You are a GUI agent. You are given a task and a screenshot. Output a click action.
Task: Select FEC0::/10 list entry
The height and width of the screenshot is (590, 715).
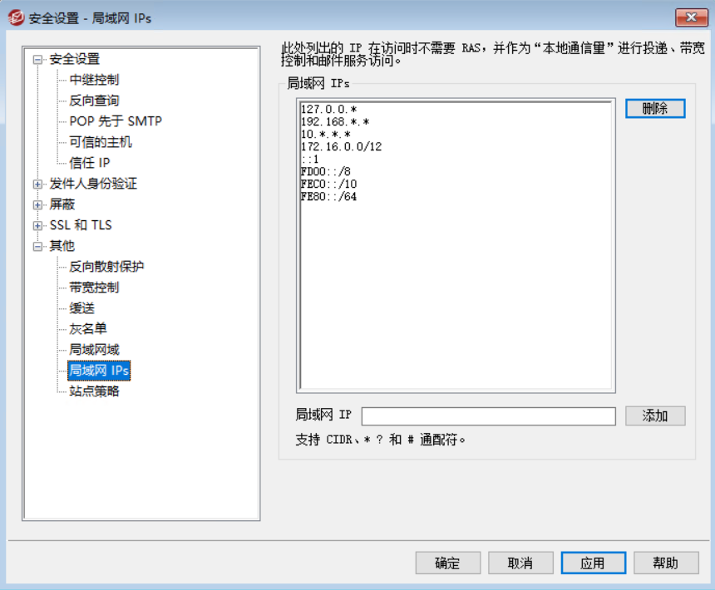328,184
